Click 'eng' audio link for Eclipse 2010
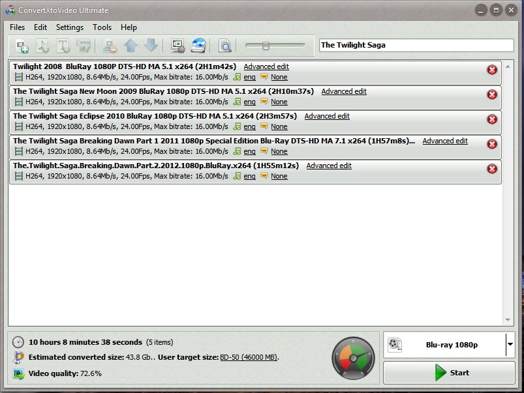This screenshot has width=524, height=393. pos(250,126)
